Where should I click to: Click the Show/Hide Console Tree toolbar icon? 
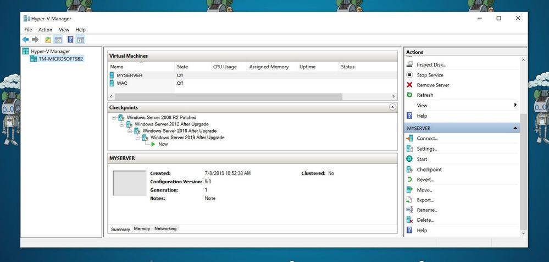[x=58, y=40]
